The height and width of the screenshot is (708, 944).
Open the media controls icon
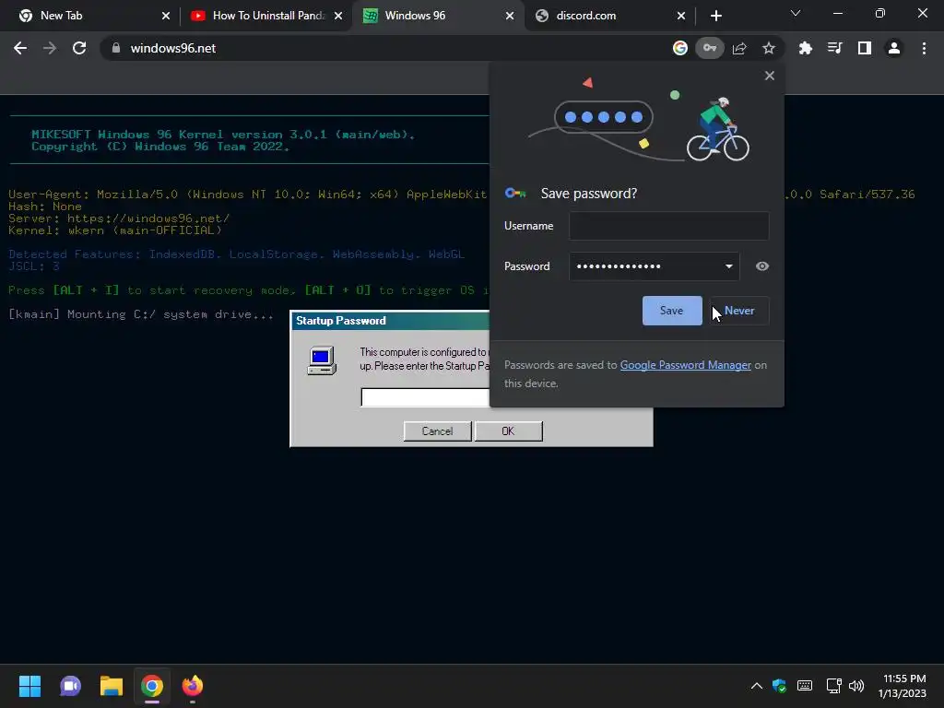tap(834, 48)
